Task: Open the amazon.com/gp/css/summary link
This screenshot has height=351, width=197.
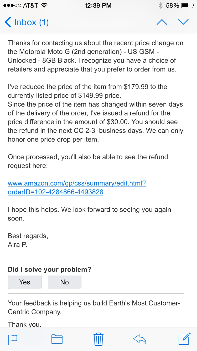Action: coord(77,183)
